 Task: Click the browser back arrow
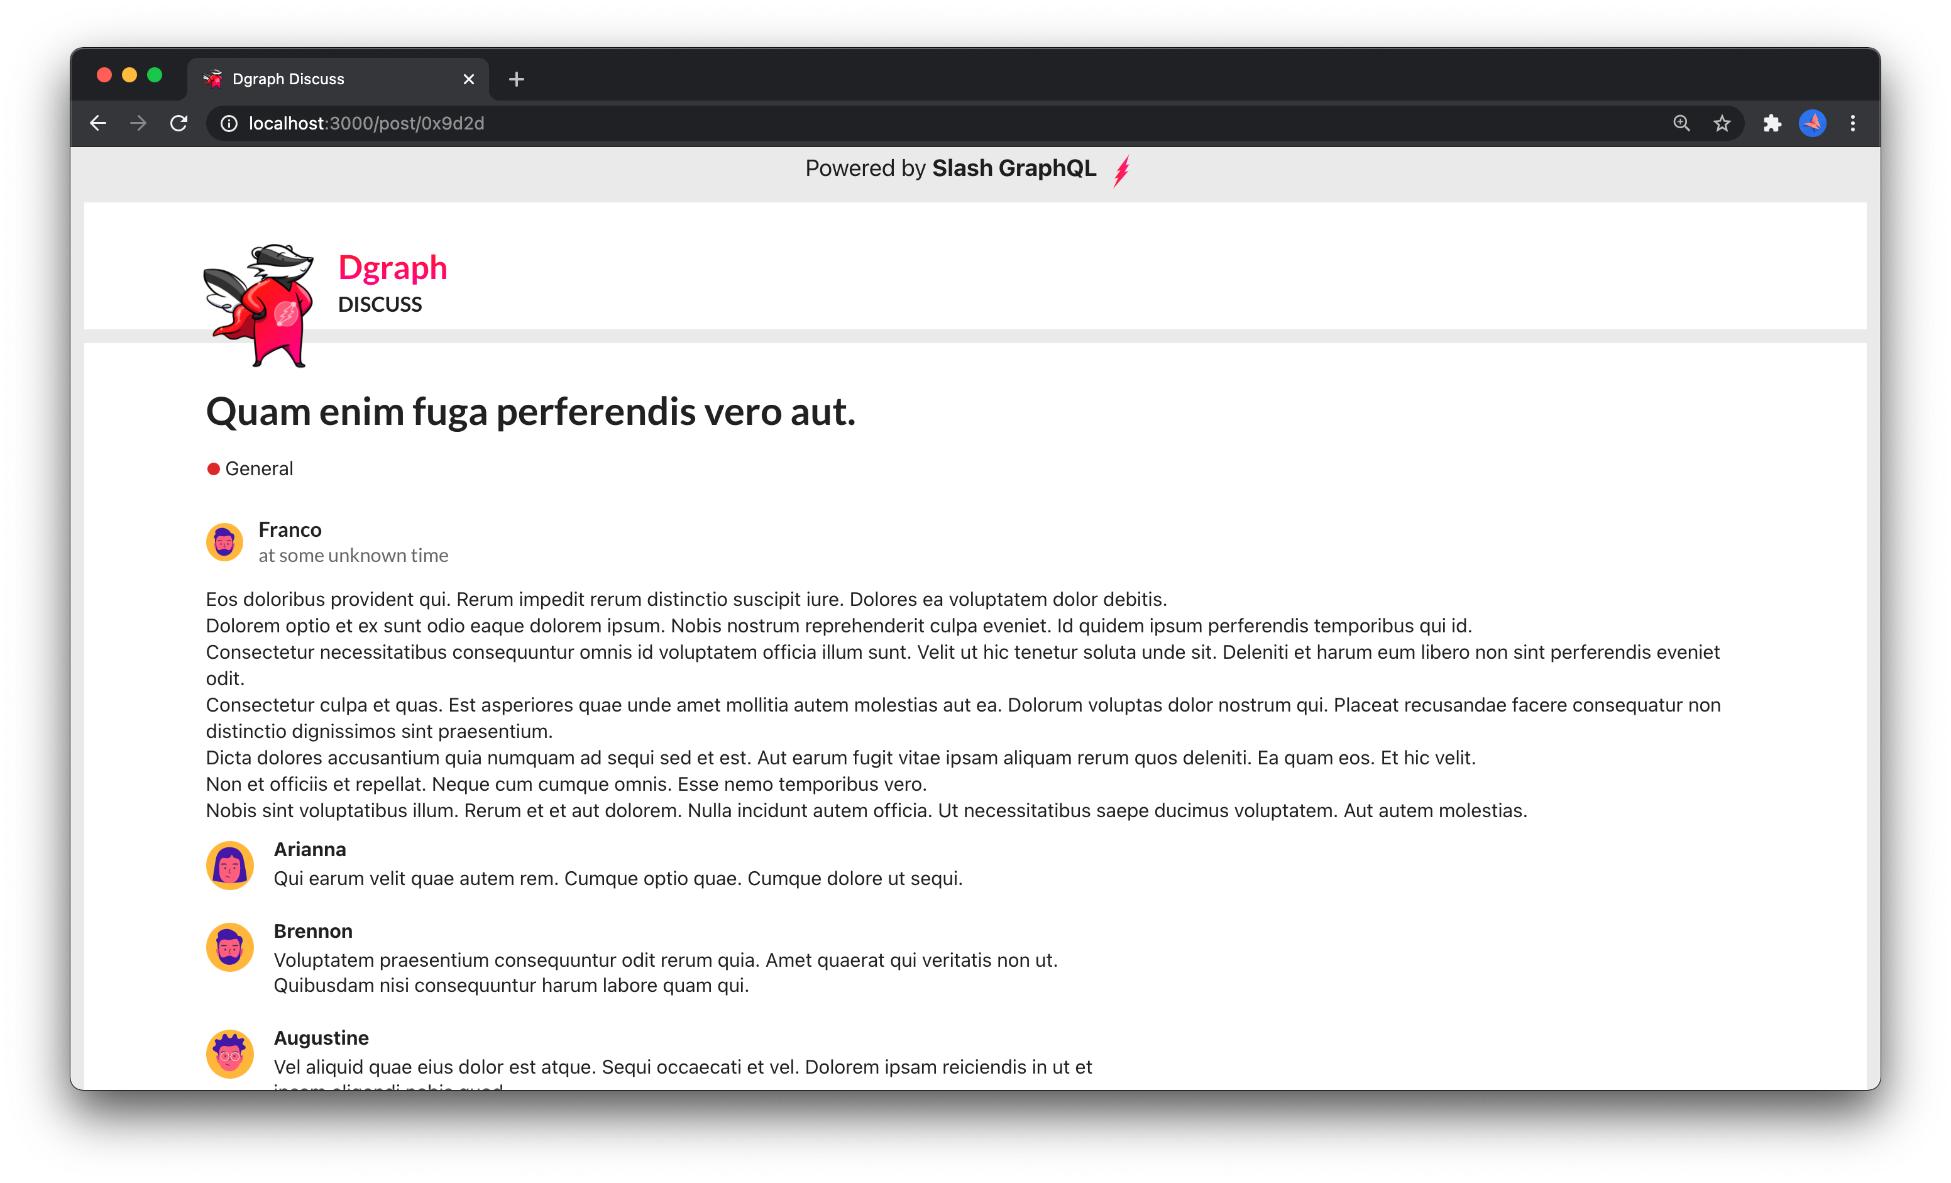click(x=98, y=124)
